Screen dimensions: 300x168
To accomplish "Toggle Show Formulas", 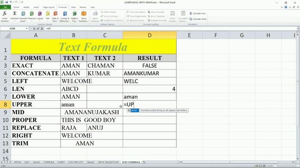I will click(x=156, y=12).
